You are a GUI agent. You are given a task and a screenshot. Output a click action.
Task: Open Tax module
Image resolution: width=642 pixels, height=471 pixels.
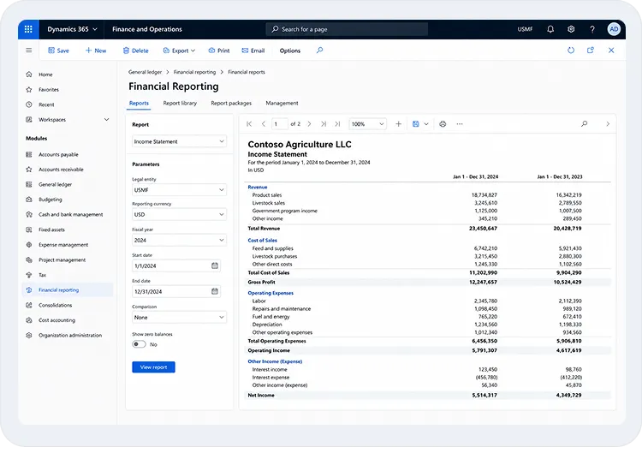(42, 275)
